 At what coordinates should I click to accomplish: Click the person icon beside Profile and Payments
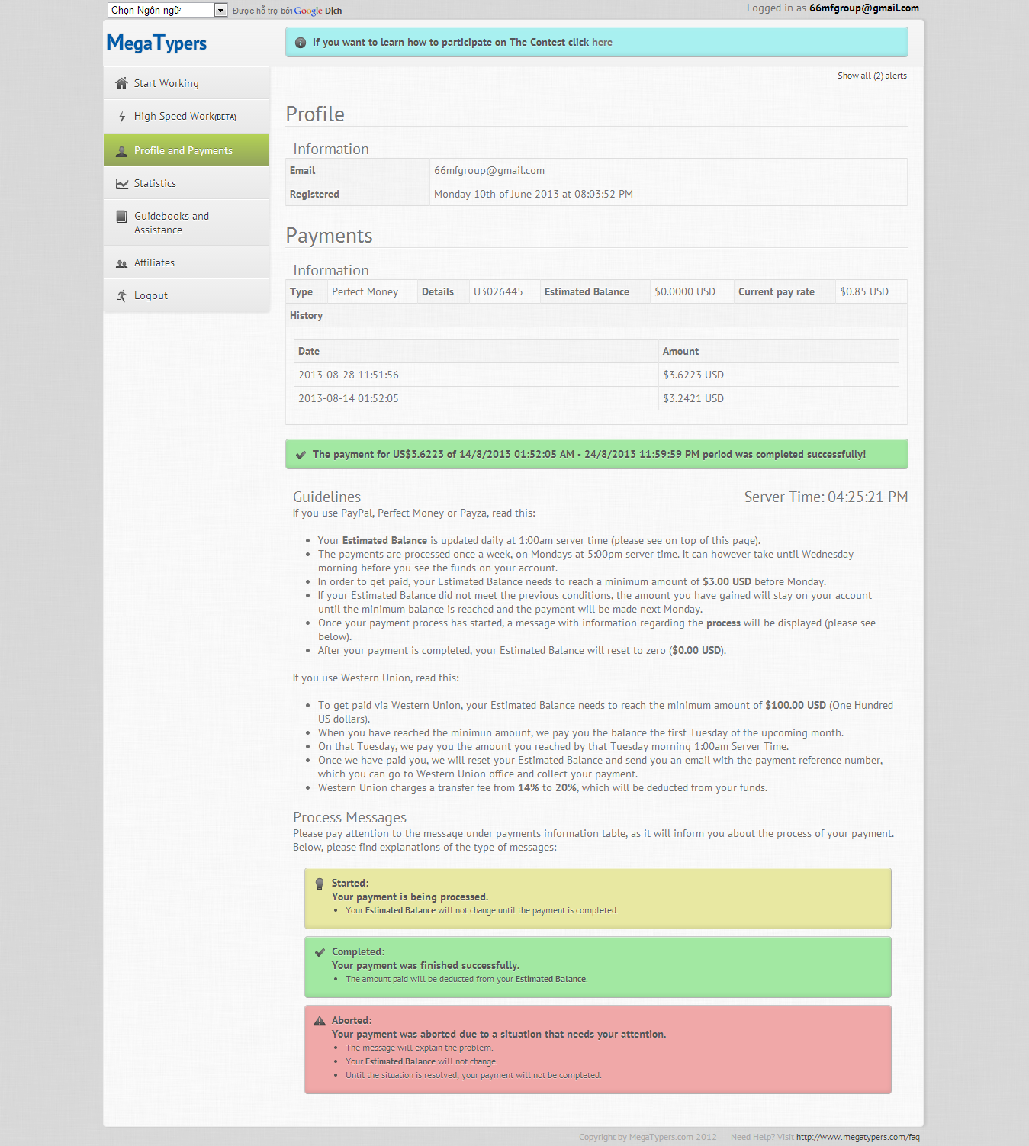(121, 151)
